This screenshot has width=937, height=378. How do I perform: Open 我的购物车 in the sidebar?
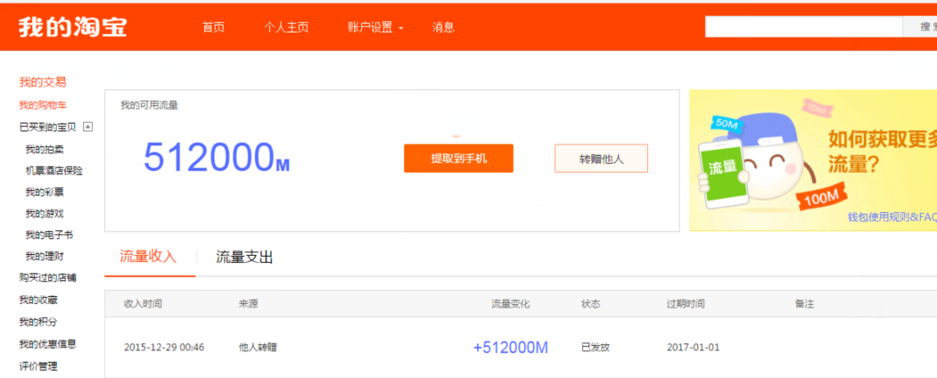[x=43, y=105]
